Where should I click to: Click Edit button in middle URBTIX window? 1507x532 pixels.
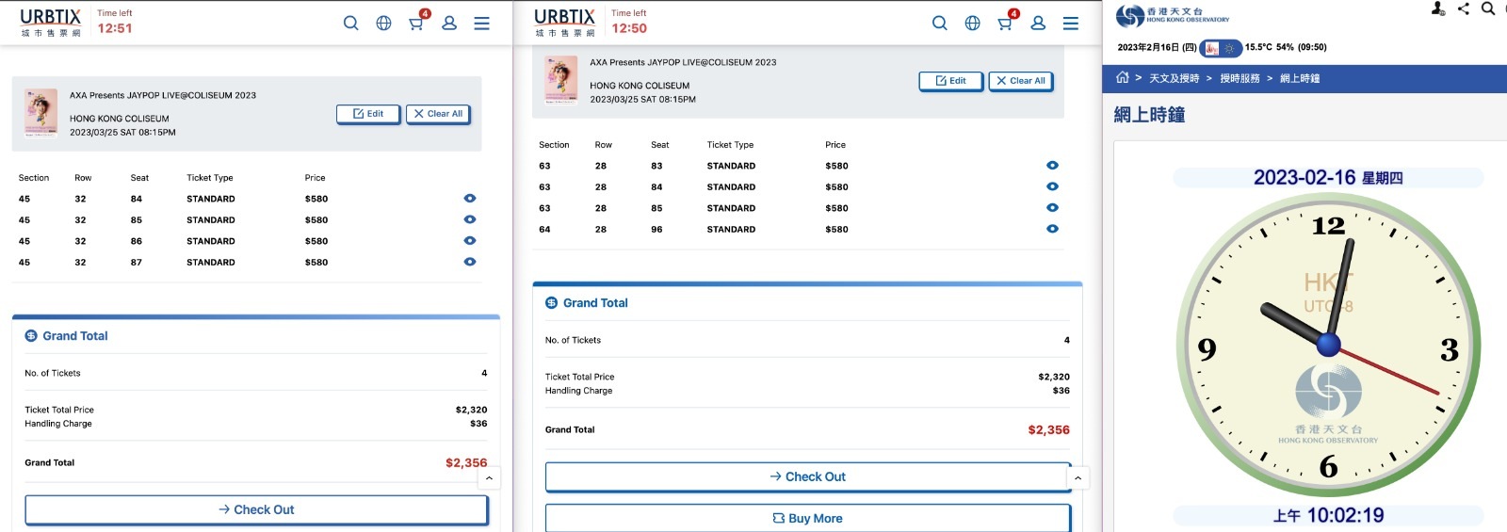pos(951,81)
